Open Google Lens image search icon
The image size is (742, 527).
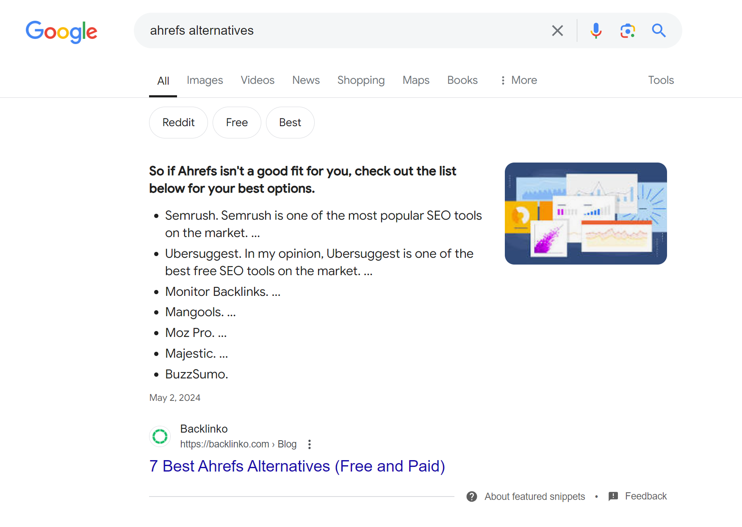(628, 30)
